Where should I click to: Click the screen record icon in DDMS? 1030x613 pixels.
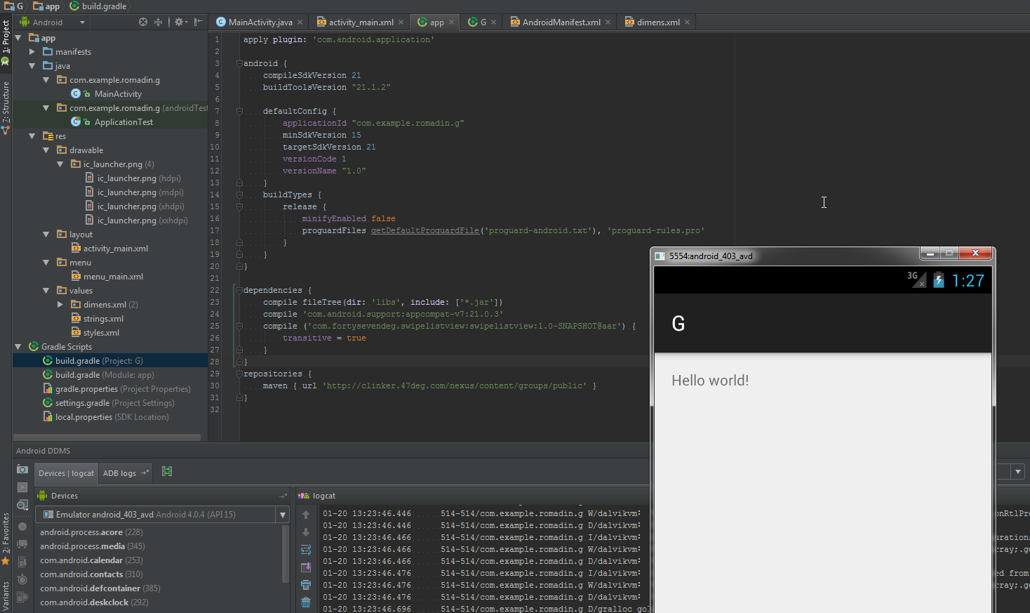click(x=22, y=487)
